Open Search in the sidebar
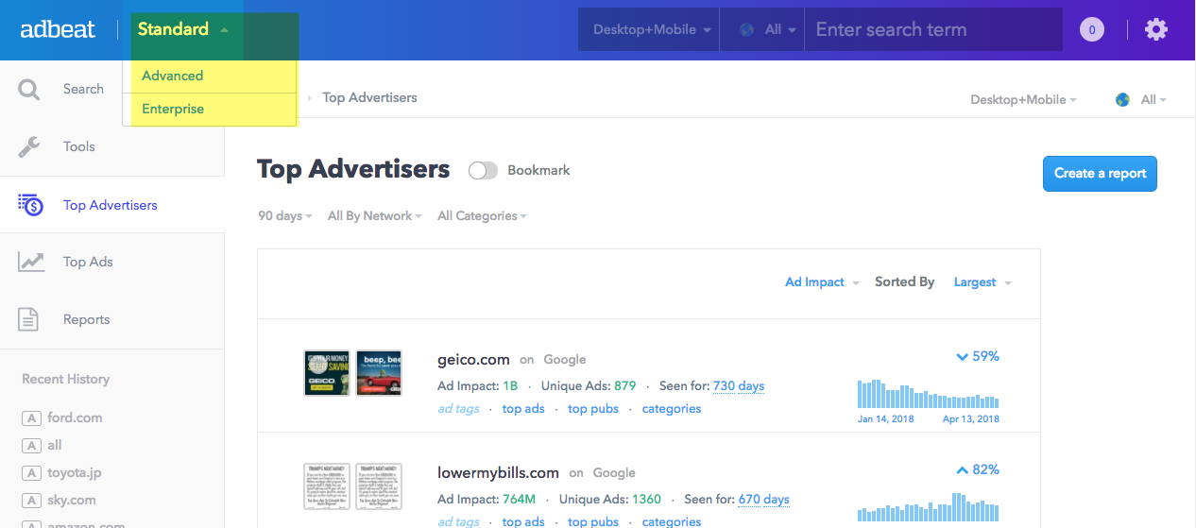The height and width of the screenshot is (528, 1196). tap(83, 89)
